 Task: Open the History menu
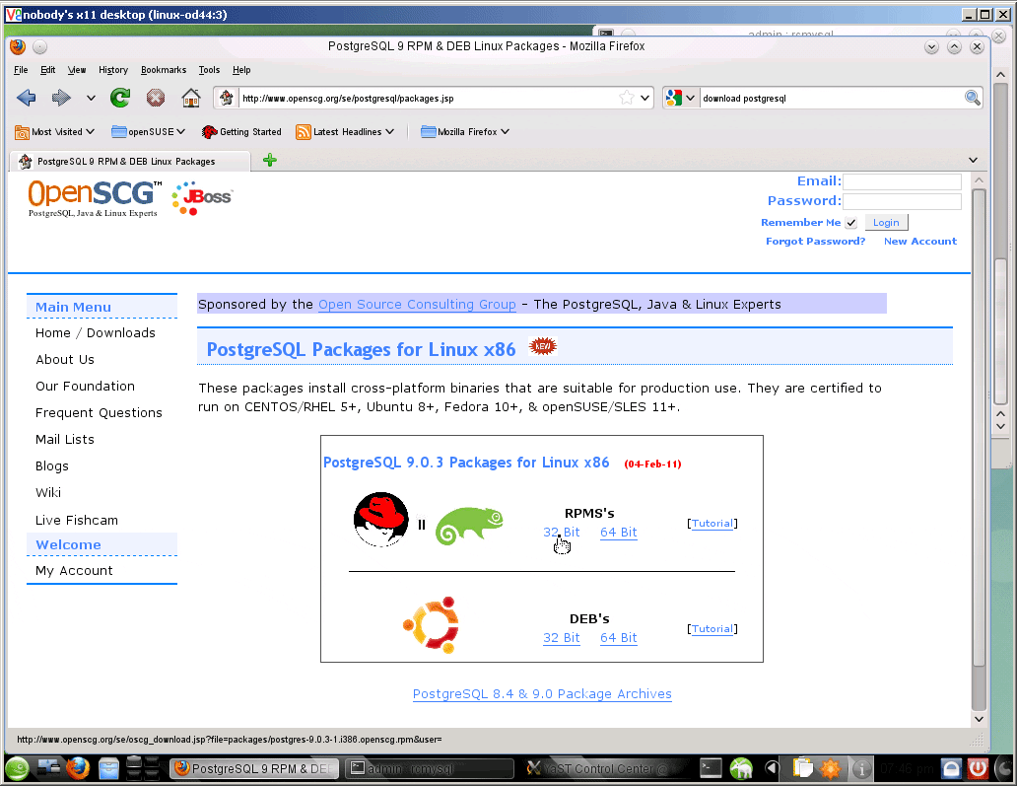tap(113, 70)
